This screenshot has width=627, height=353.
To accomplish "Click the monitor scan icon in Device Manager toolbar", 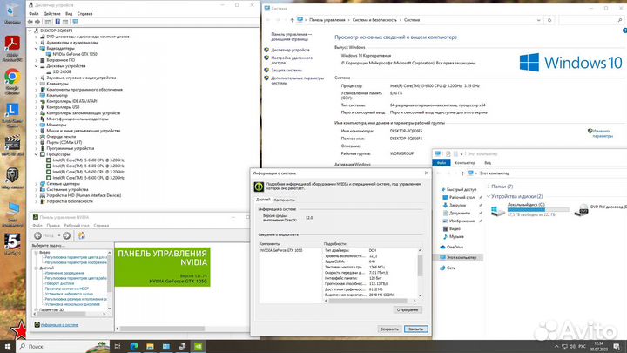I will click(x=75, y=22).
